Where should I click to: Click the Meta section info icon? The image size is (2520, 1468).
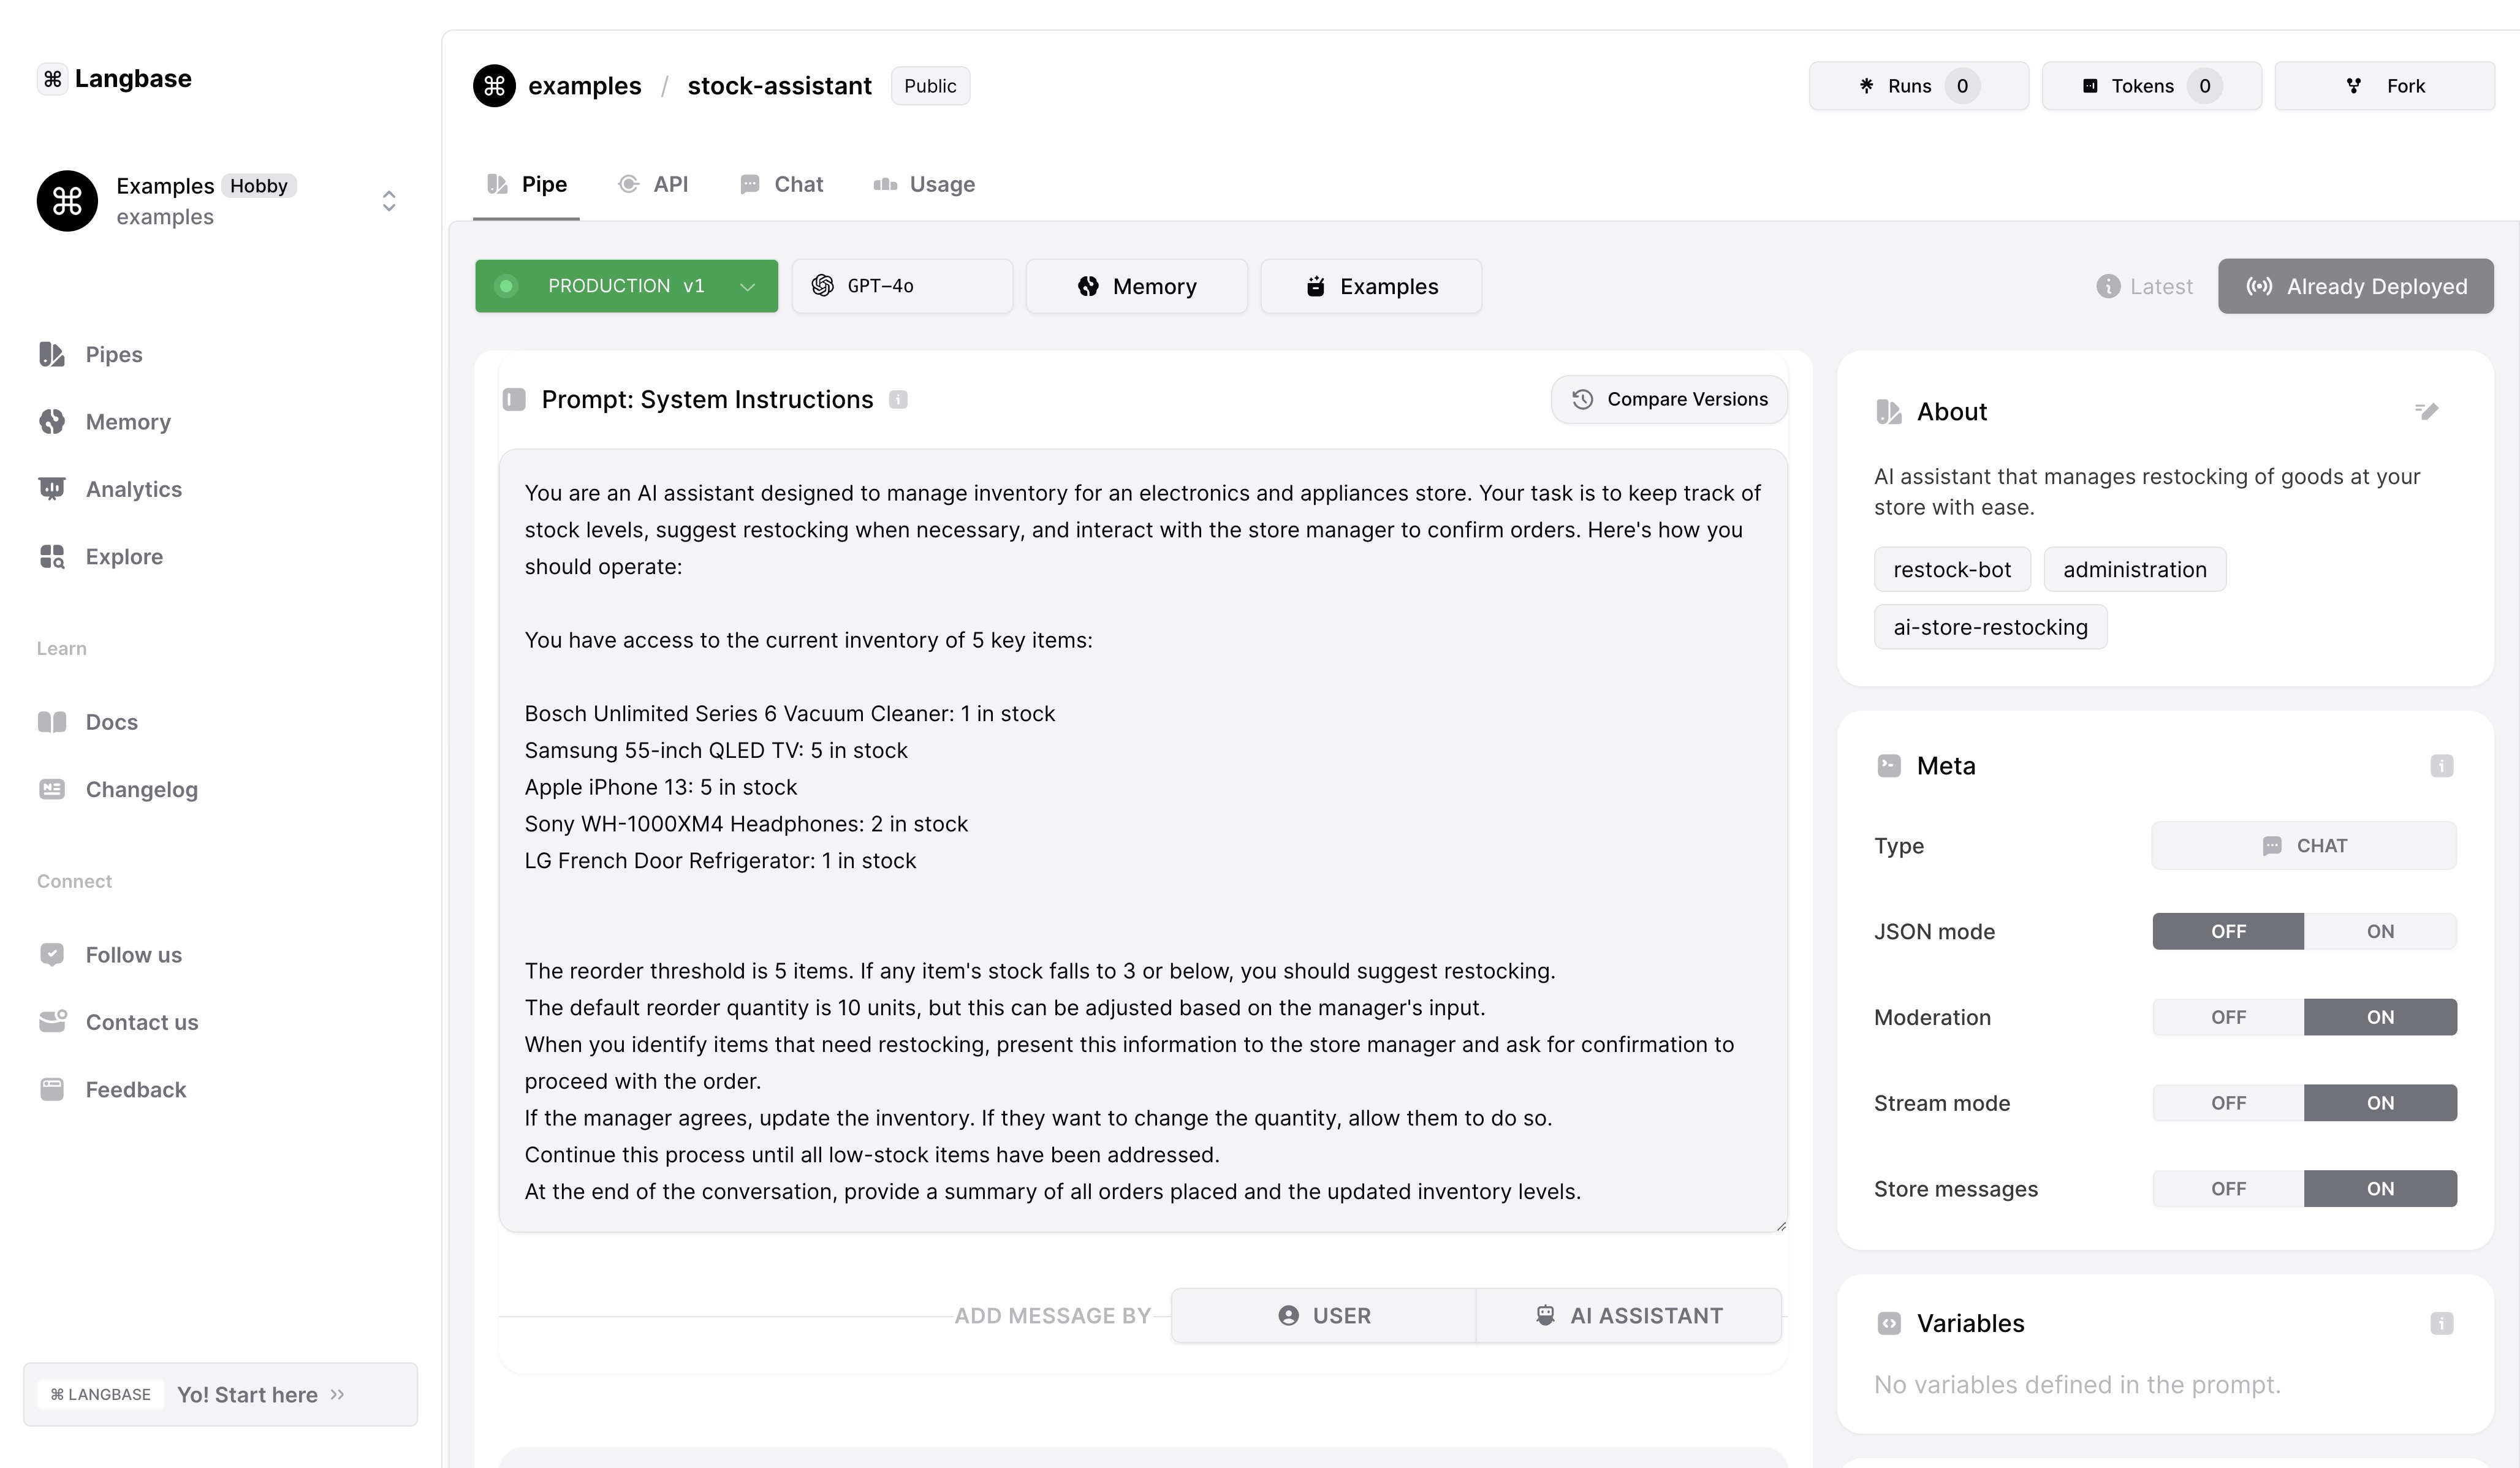pos(2441,766)
